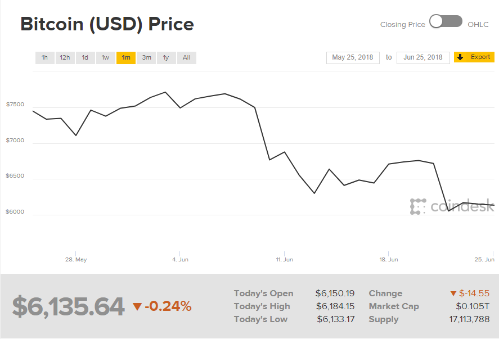Click the 11. Jun axis marker

(284, 260)
